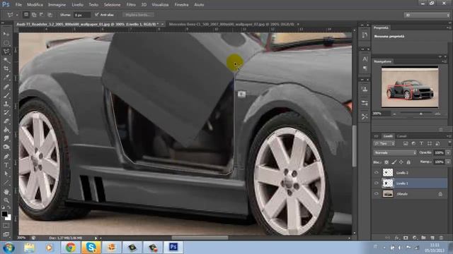453x254 pixels.
Task: Toggle the Anti-alias checkbox
Action: pyautogui.click(x=97, y=15)
